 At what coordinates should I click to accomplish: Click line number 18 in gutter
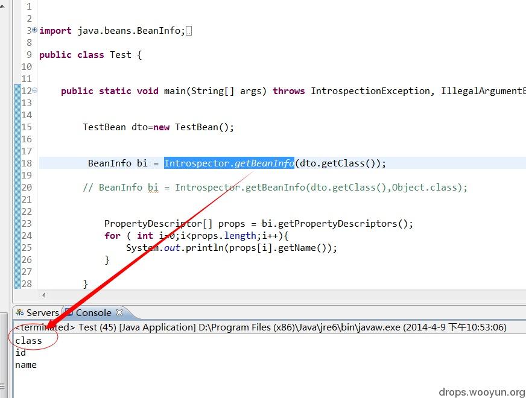pyautogui.click(x=27, y=163)
